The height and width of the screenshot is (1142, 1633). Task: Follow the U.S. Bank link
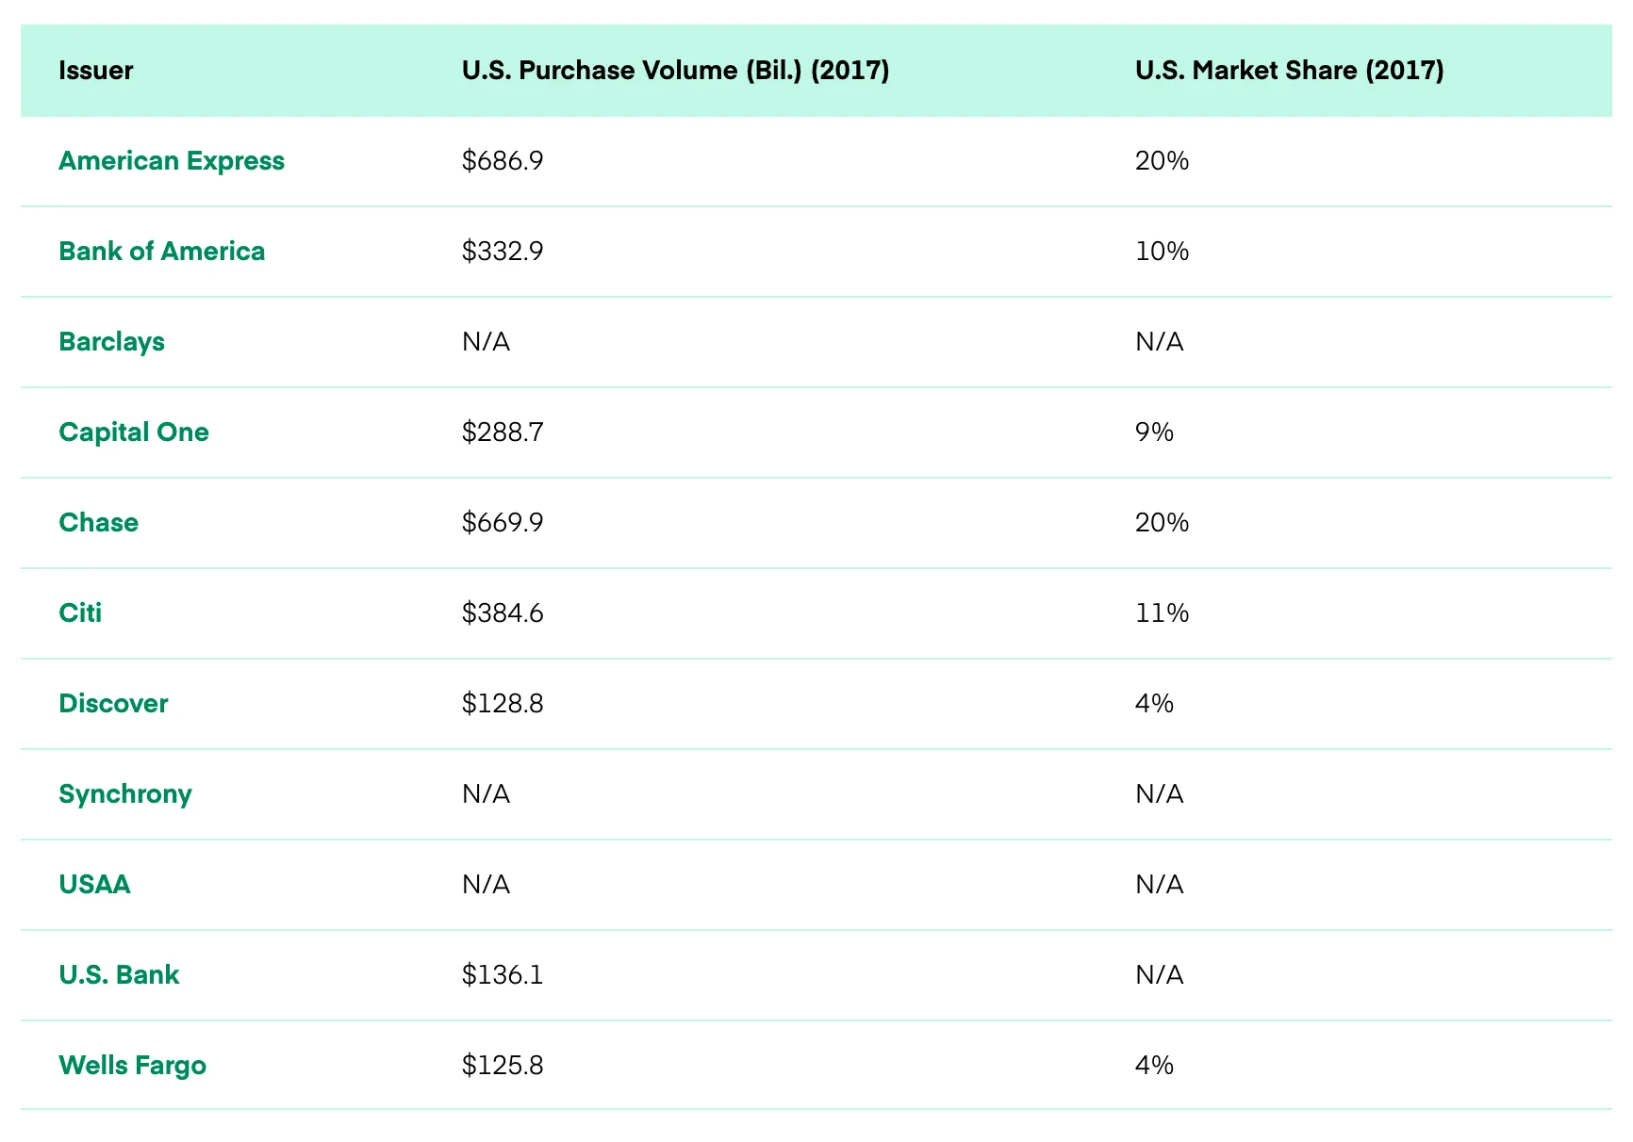(x=119, y=975)
